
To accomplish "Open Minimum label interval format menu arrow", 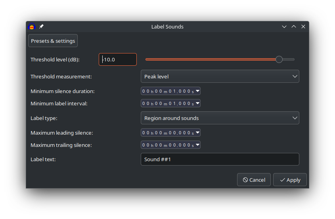I will 197,103.
